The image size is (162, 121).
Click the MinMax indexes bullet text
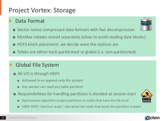pos(82,37)
